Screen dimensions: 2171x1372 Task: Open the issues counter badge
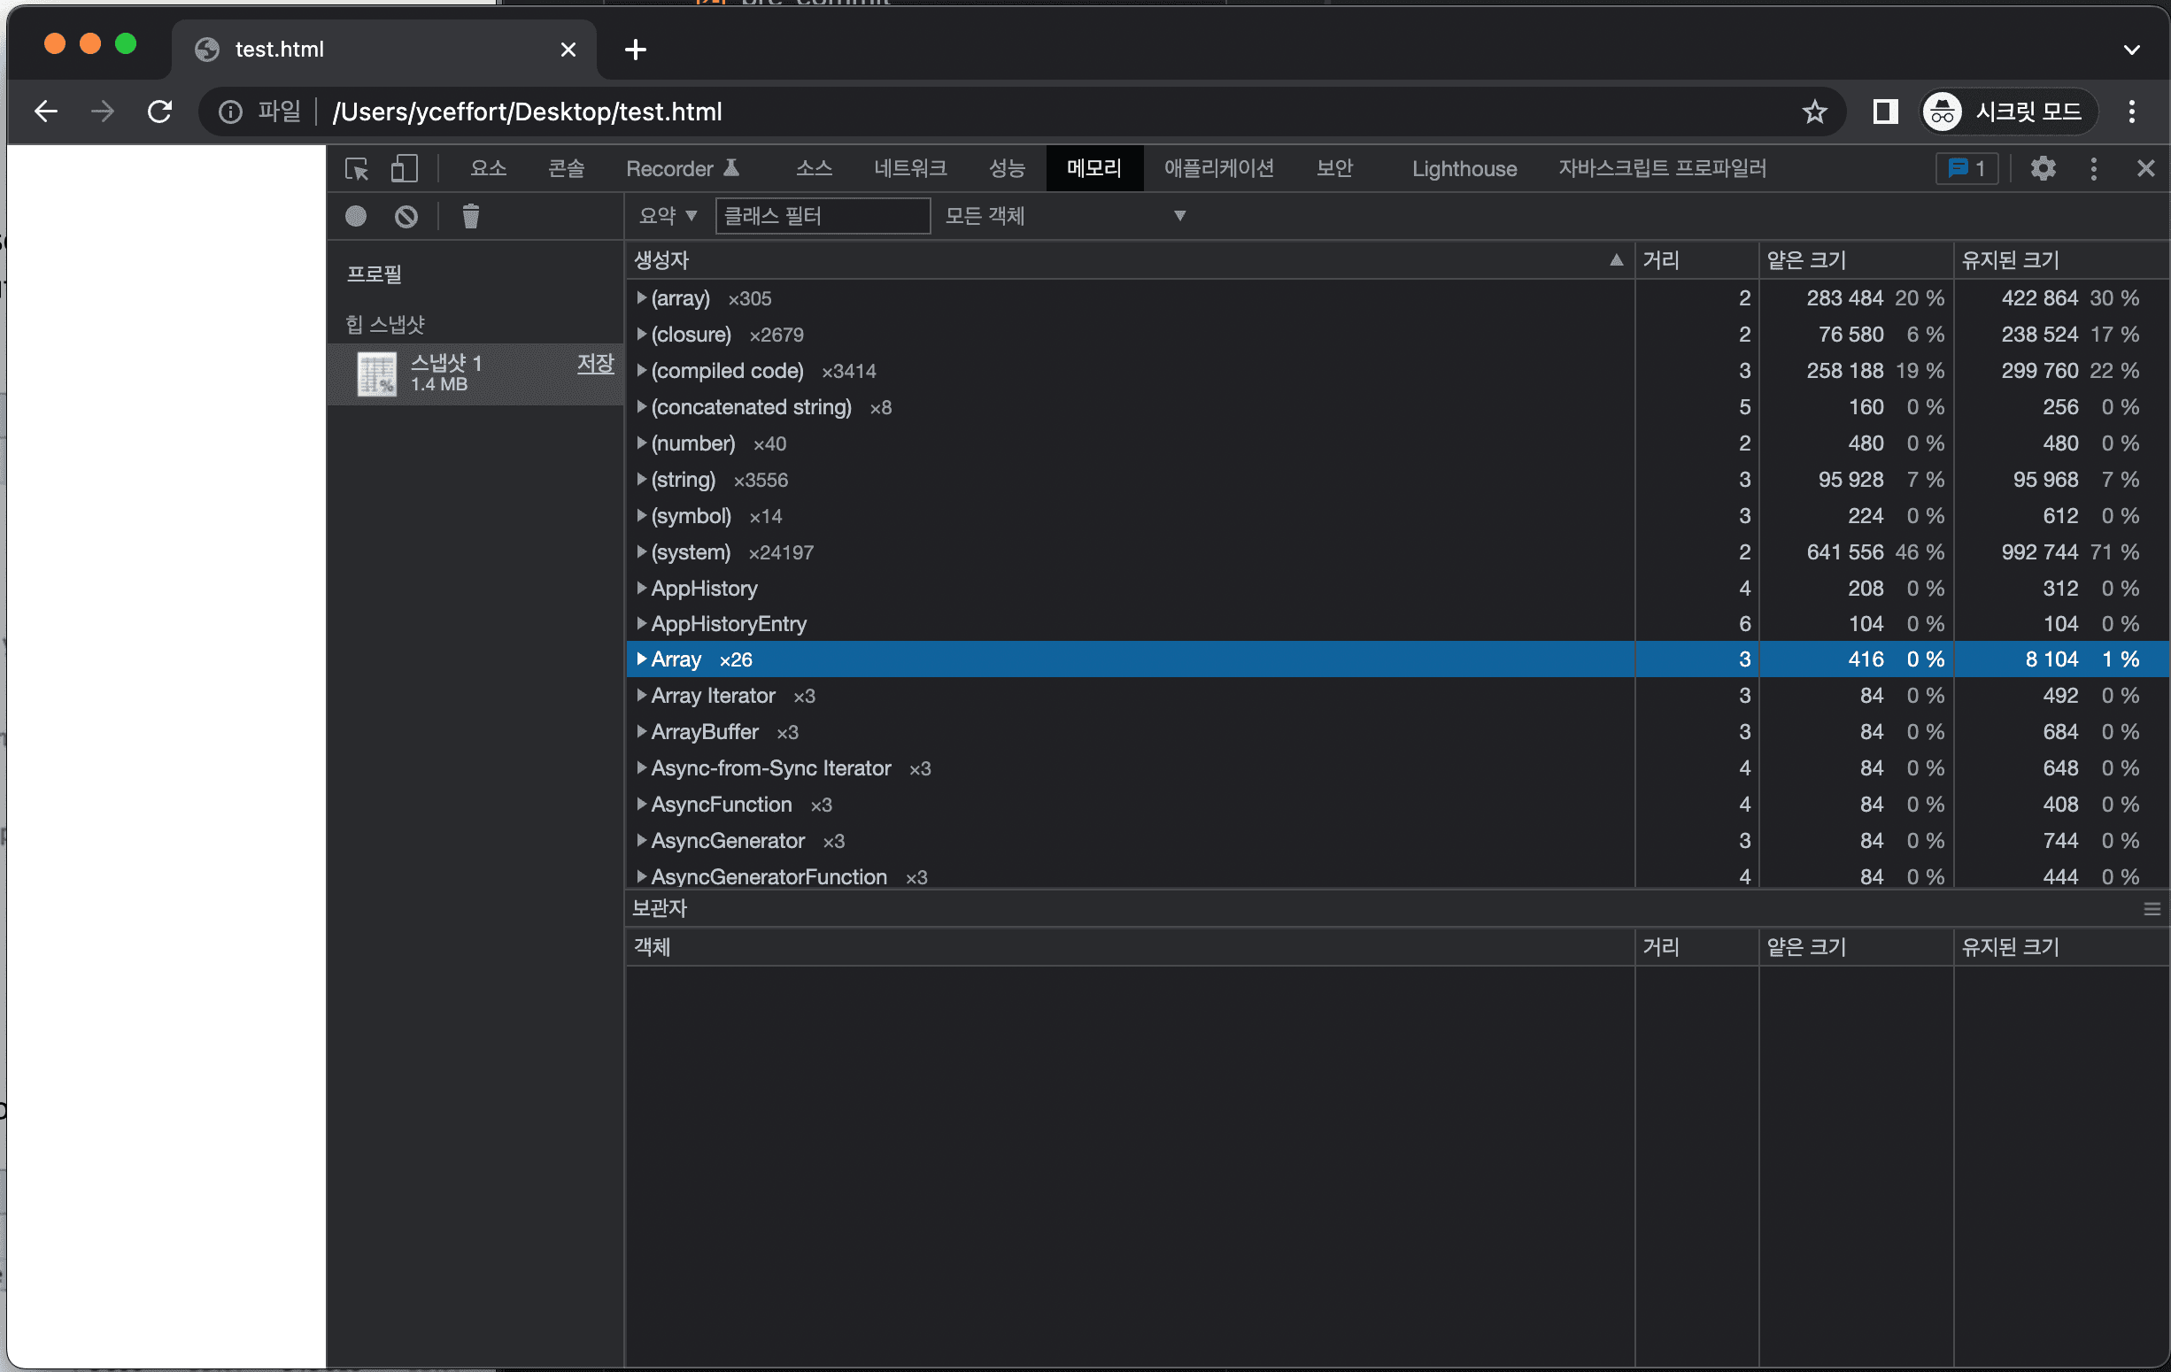point(1966,167)
